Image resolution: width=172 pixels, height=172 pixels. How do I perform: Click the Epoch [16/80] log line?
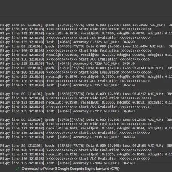coord(86,94)
